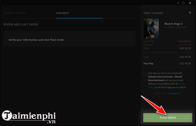Click the Verify your information message box

click(69, 40)
